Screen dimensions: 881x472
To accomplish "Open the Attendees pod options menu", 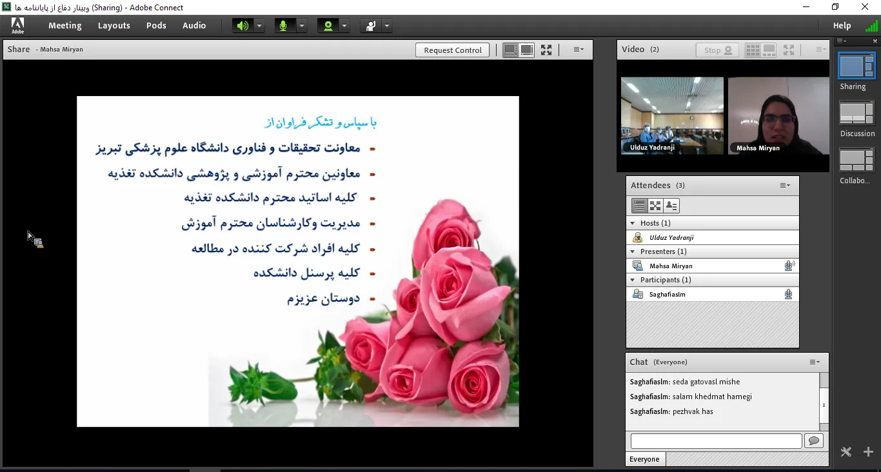I will pos(784,186).
